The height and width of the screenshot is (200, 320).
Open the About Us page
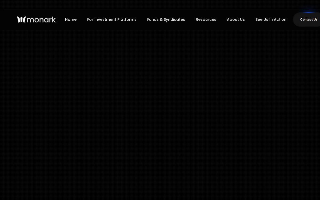coord(236,19)
